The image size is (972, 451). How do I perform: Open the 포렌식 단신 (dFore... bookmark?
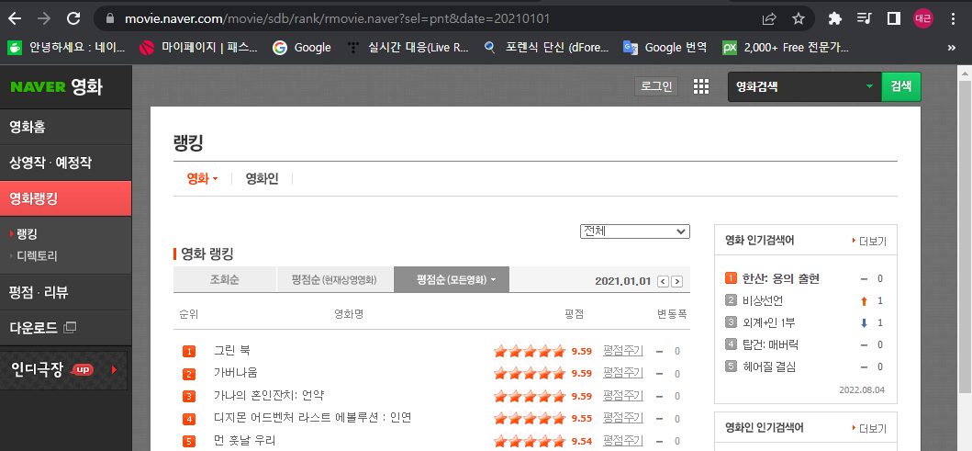[x=547, y=47]
